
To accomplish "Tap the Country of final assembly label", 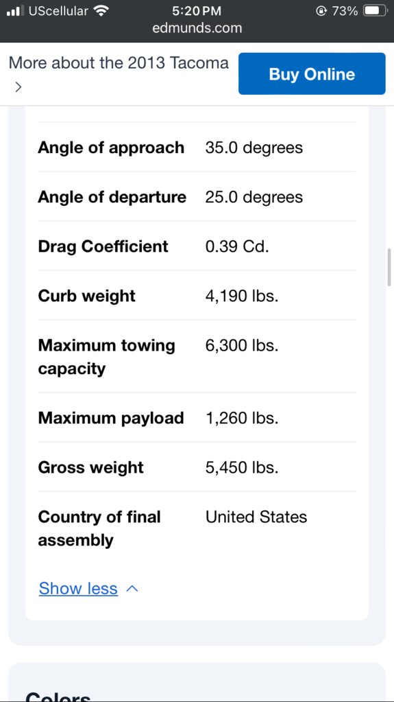I will 99,528.
